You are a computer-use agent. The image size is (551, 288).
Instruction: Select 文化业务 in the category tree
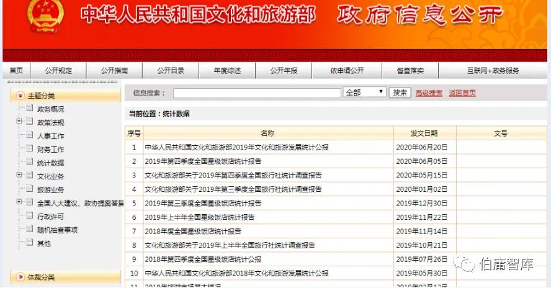tap(51, 176)
